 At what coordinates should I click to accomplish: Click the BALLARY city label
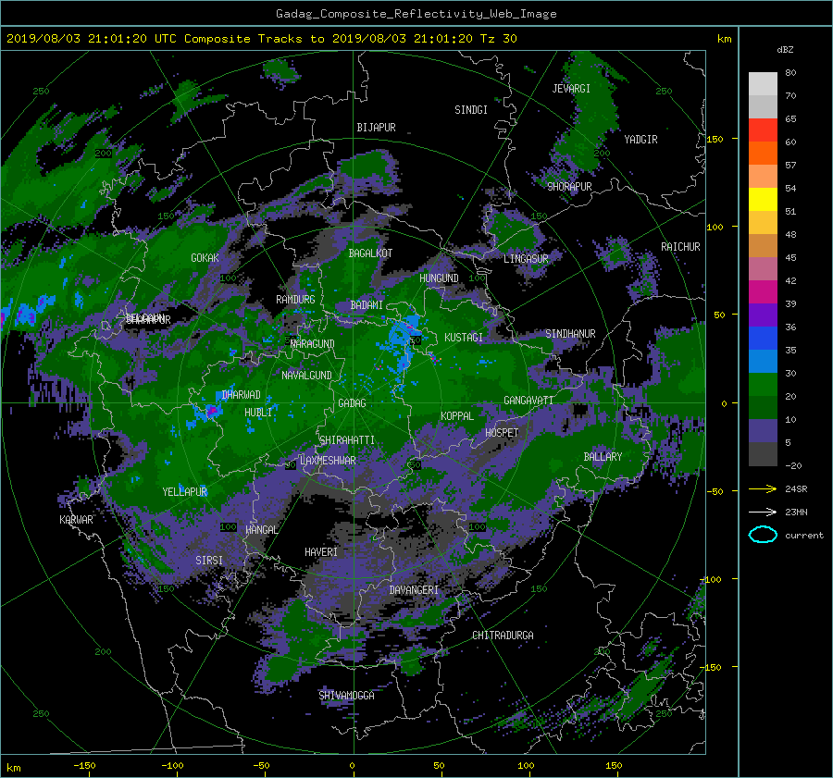[603, 457]
